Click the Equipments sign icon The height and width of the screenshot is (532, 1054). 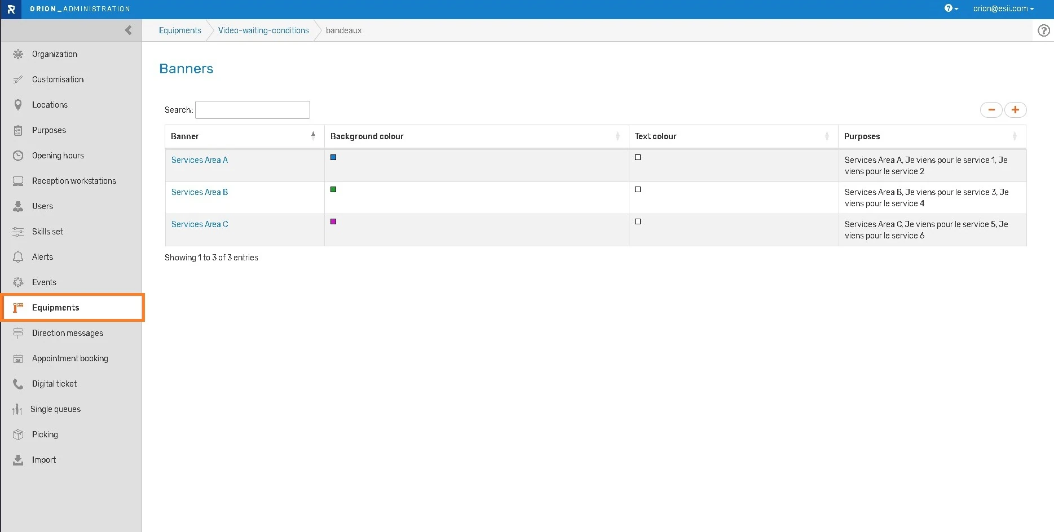pos(18,308)
